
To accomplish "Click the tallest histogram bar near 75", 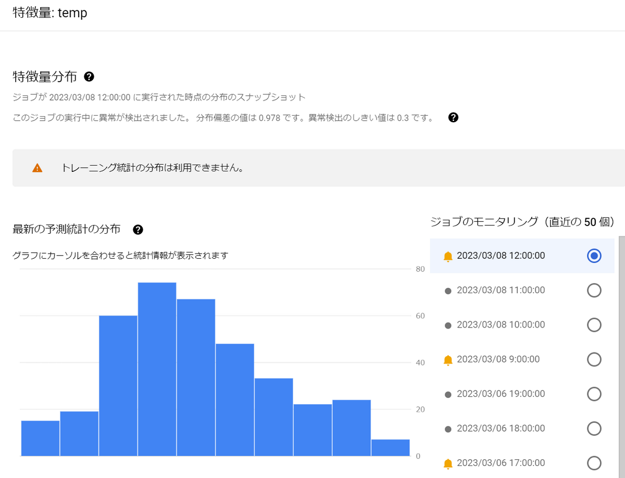I will 157,369.
